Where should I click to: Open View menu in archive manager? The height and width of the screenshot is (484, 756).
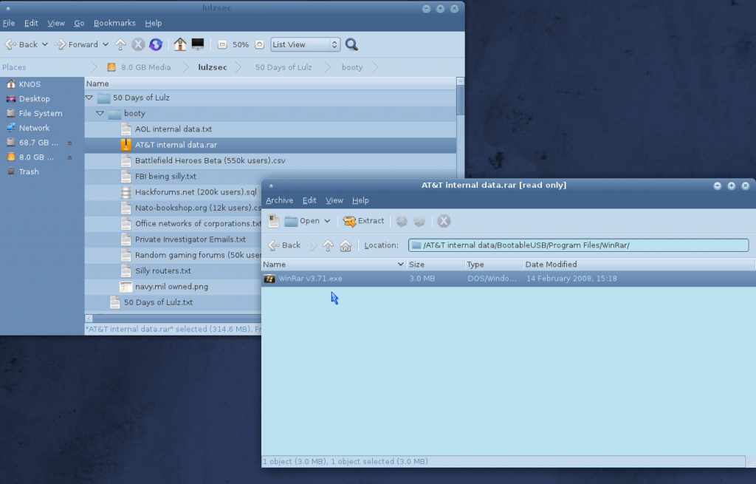[334, 200]
